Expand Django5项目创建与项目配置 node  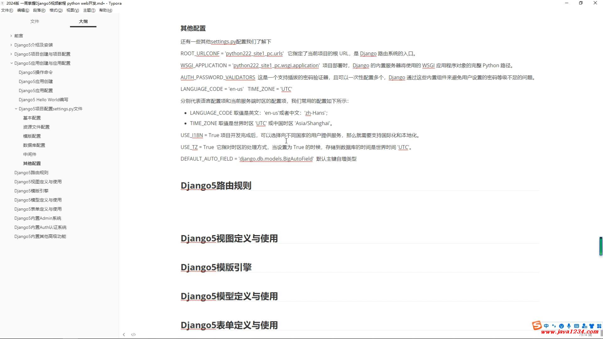pyautogui.click(x=11, y=54)
